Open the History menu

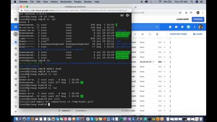54,2
